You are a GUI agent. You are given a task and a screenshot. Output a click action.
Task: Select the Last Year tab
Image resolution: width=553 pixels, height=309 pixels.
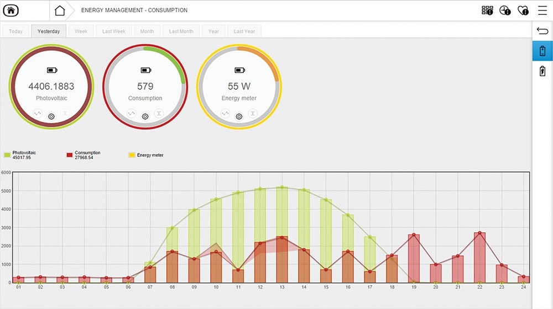(x=244, y=31)
